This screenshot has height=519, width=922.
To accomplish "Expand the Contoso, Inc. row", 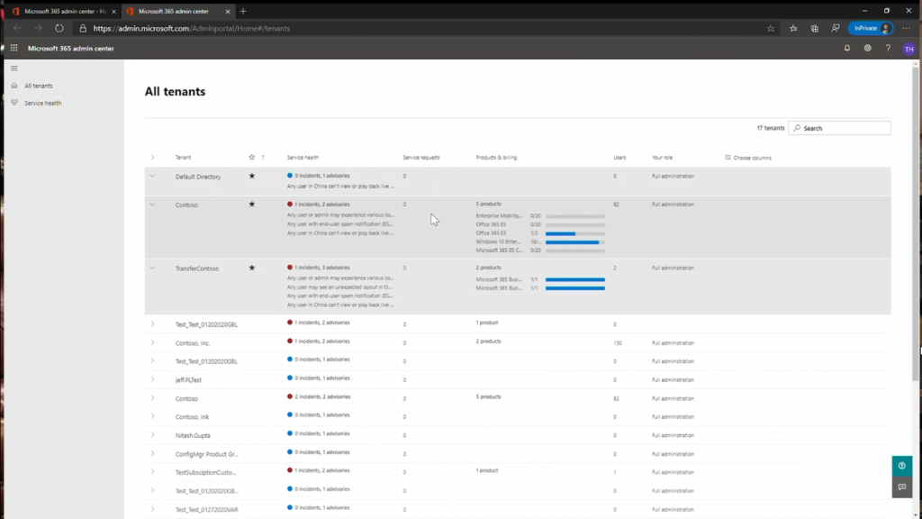I will click(152, 342).
